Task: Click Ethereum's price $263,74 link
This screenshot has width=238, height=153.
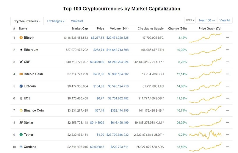Action: pyautogui.click(x=99, y=50)
